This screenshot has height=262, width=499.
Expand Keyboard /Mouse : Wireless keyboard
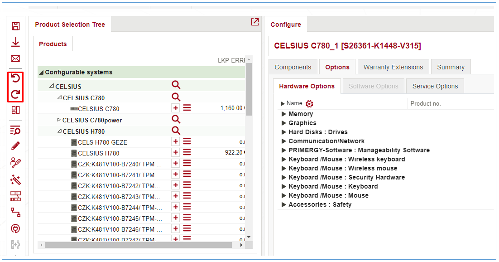(284, 160)
